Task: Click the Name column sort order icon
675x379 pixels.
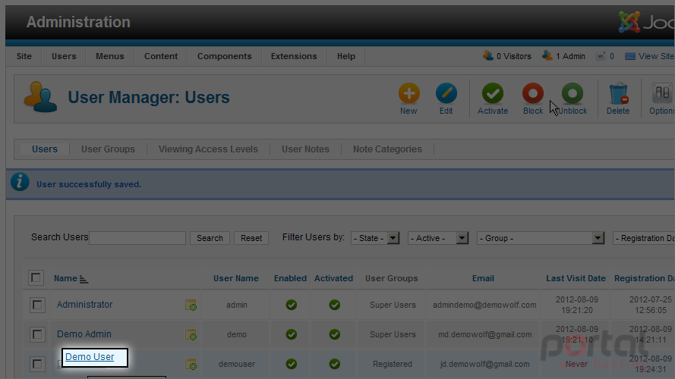Action: coord(84,279)
